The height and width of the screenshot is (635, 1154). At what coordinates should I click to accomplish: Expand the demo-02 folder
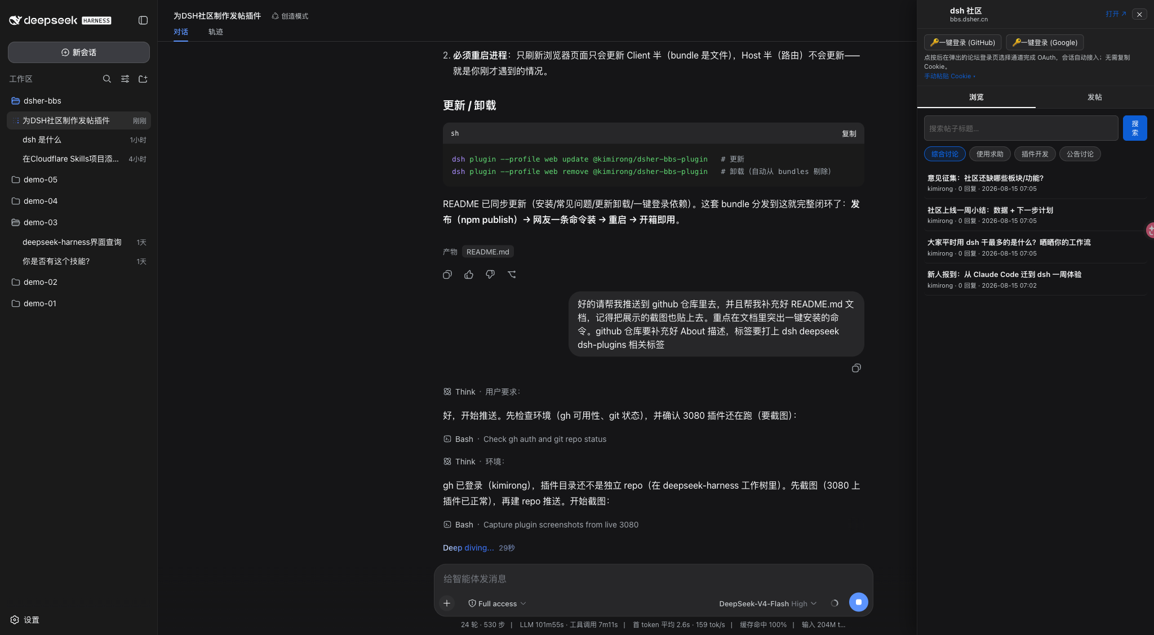79,282
